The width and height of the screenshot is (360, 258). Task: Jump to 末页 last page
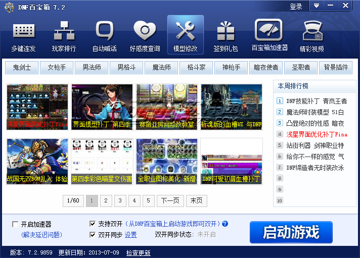pos(197,200)
